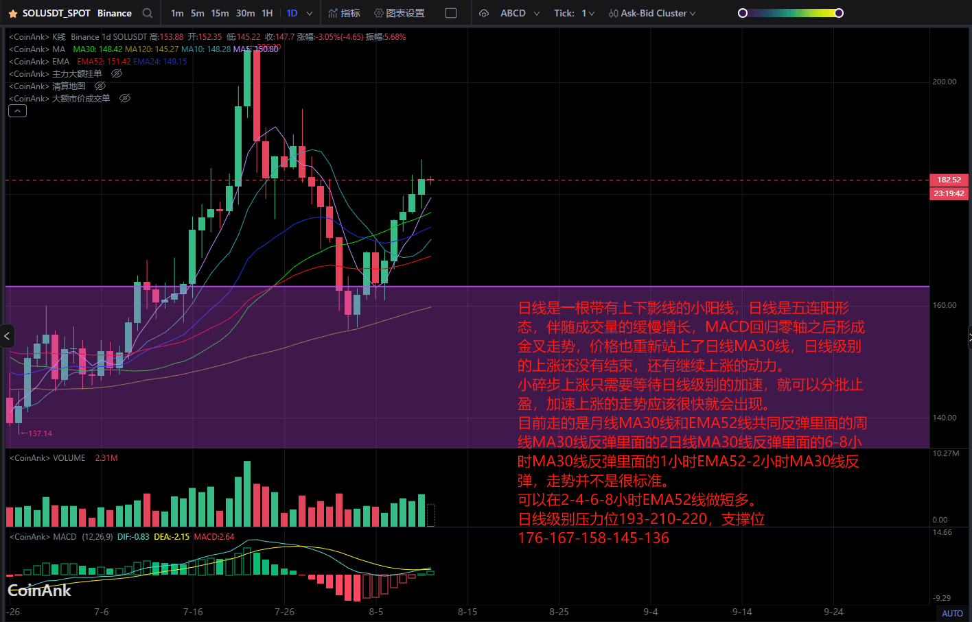The width and height of the screenshot is (972, 622).
Task: Click the 140.00 price axis label
Action: pos(945,417)
